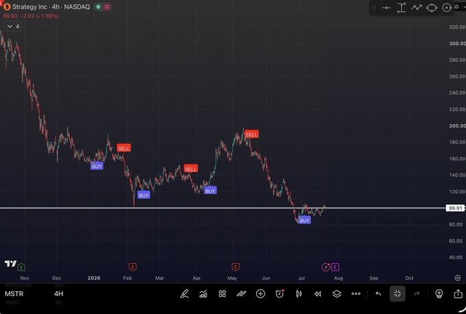466x314 pixels.
Task: Tap the pink approximate-equals data icon
Action: 107,7
